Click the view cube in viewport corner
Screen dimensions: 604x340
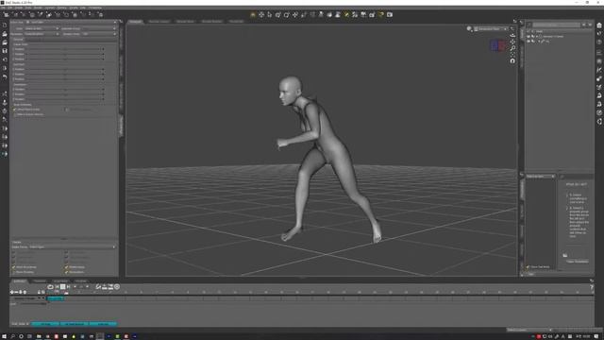point(498,45)
